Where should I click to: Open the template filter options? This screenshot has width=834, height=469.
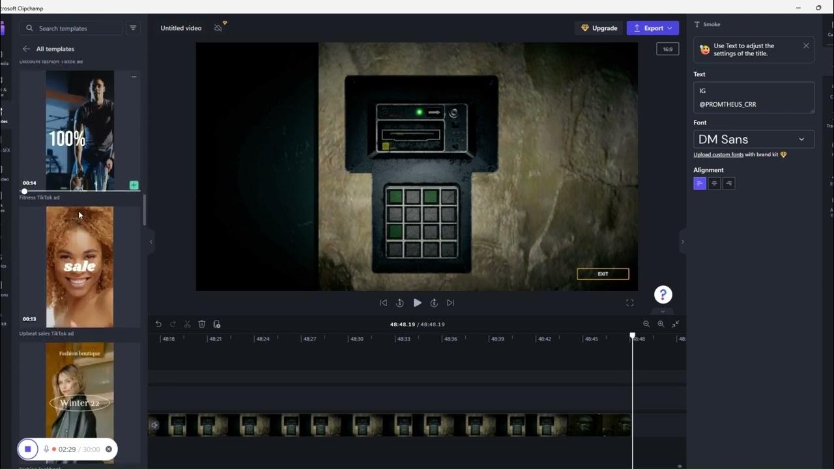click(x=133, y=28)
